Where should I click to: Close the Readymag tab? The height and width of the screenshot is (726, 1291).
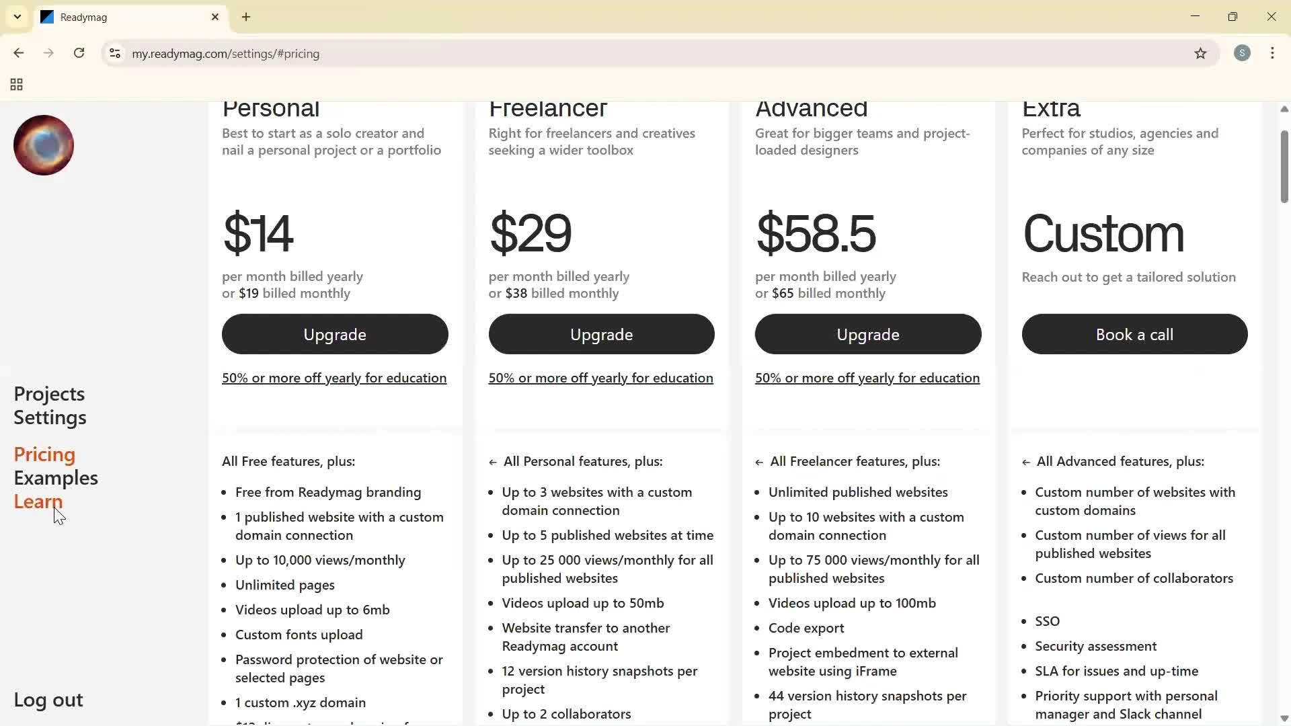(215, 17)
